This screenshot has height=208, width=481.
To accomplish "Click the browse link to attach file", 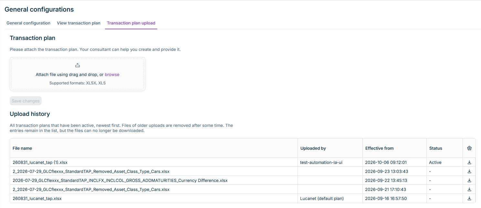I will [112, 74].
